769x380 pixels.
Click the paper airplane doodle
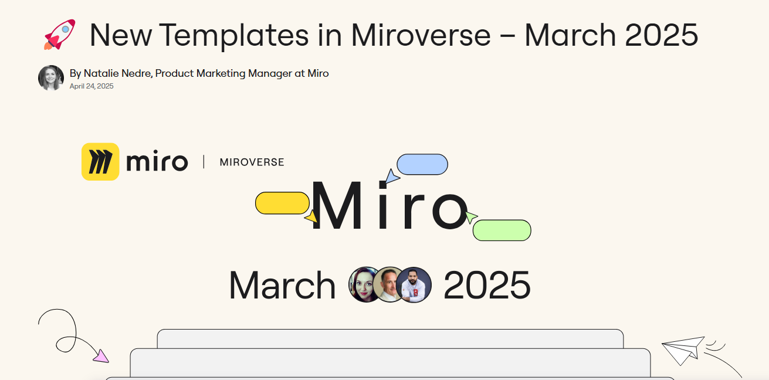[683, 350]
